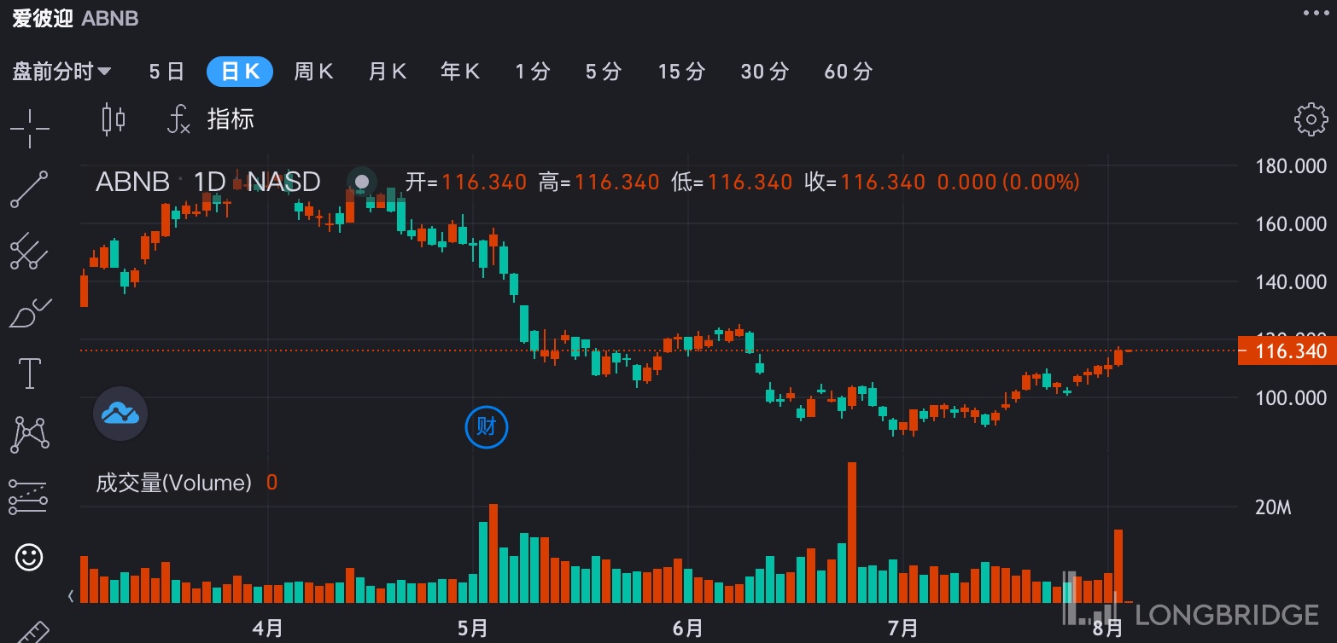This screenshot has height=643, width=1337.
Task: Switch to the 周K weekly chart
Action: pos(313,72)
